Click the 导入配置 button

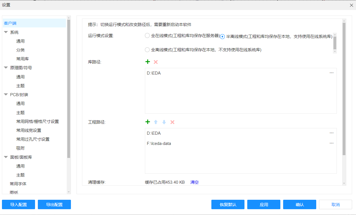[x=18, y=204]
